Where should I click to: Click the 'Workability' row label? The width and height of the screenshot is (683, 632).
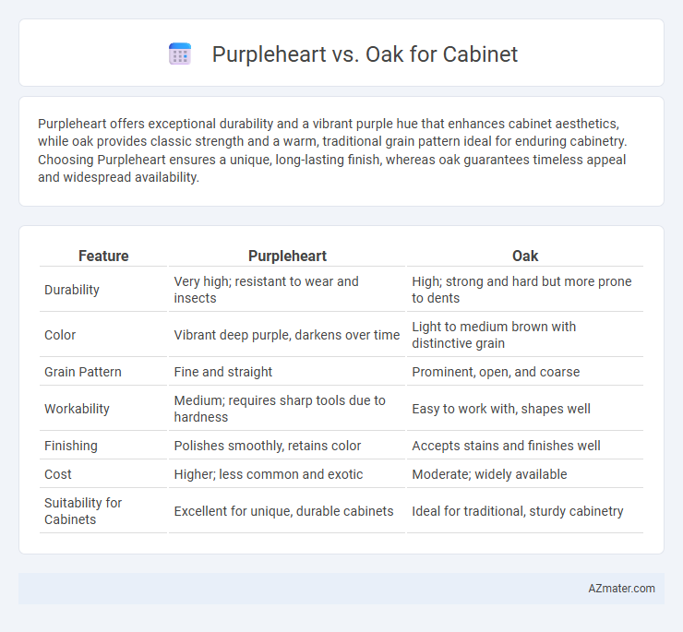pos(77,409)
